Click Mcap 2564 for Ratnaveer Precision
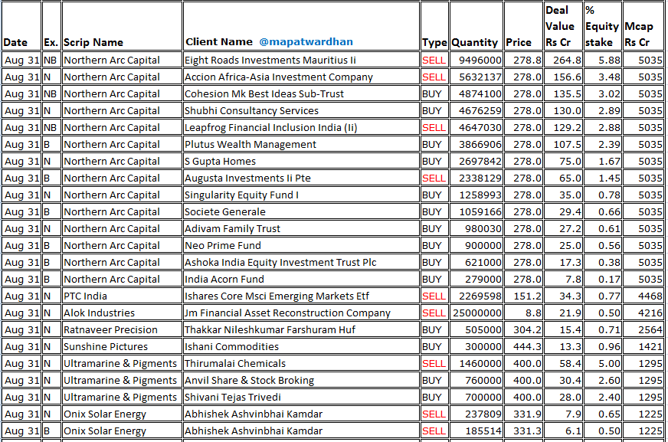 [x=643, y=330]
